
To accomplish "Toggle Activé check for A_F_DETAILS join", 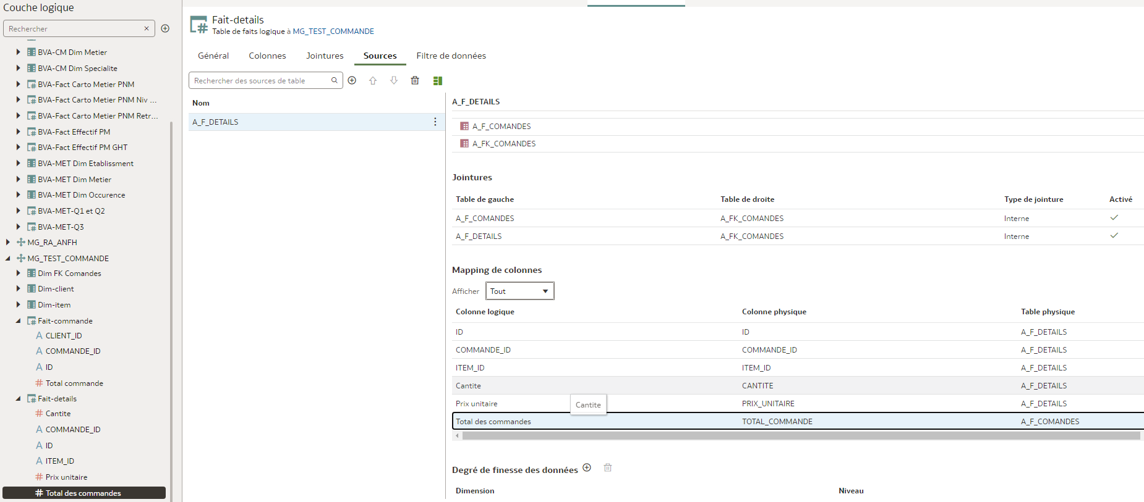I will point(1114,235).
